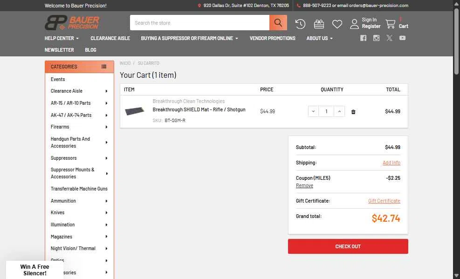The width and height of the screenshot is (460, 279).
Task: Open the Newsletter menu item
Action: [59, 50]
